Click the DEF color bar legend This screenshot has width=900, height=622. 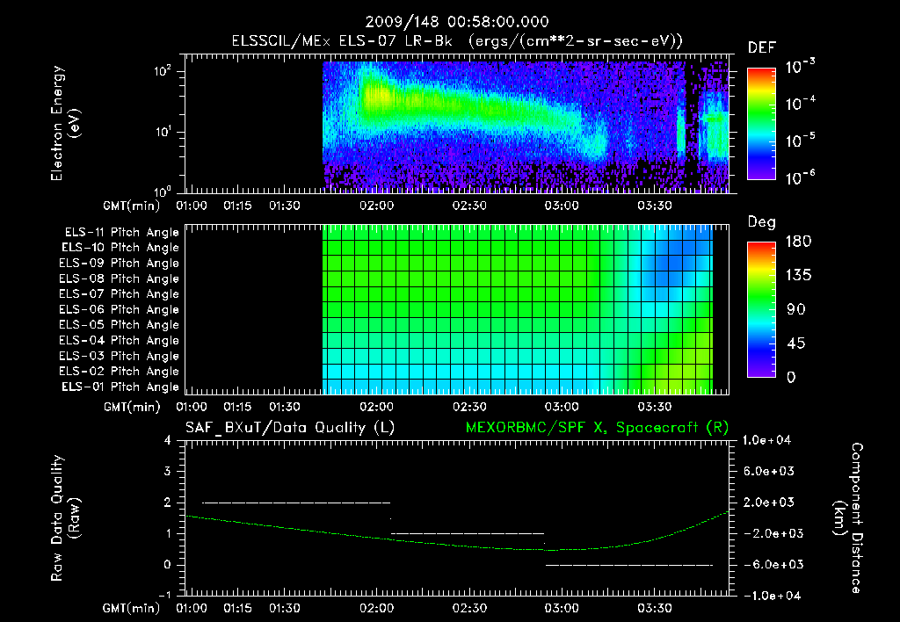pos(762,123)
